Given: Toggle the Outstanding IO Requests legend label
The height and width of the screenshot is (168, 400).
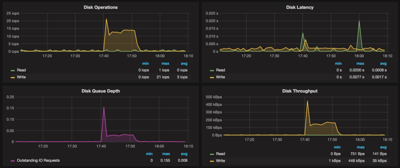Looking at the screenshot, I should 39,160.
